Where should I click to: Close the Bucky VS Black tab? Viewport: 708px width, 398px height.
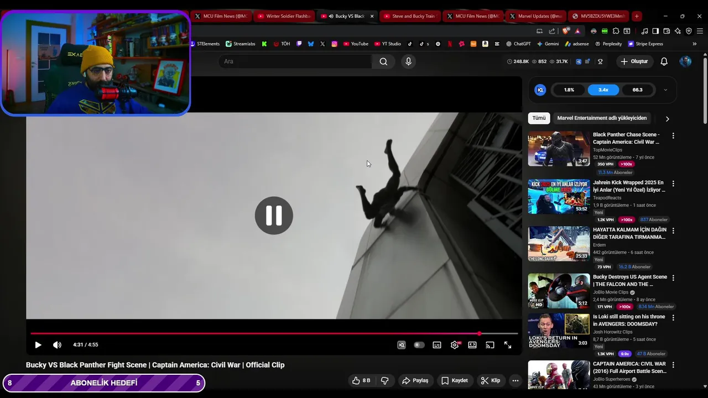[x=372, y=16]
